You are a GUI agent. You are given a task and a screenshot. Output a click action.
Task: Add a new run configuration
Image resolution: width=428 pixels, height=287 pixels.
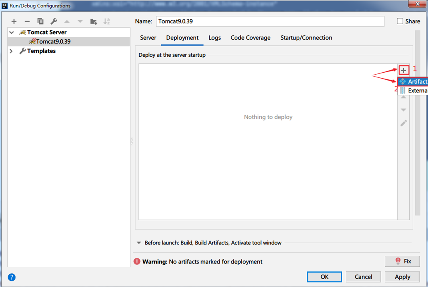14,21
